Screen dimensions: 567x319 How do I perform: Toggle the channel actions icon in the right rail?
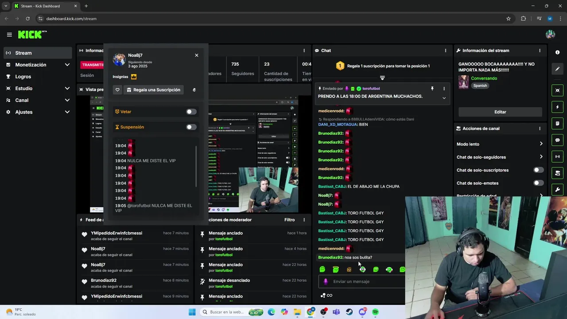click(557, 173)
